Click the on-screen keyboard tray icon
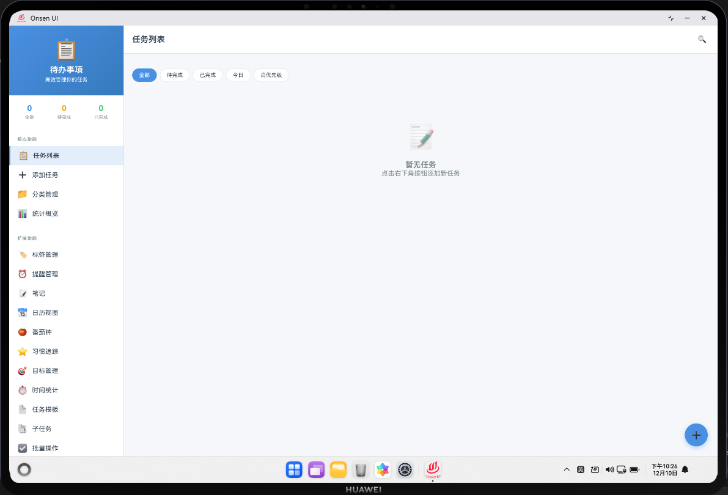Image resolution: width=728 pixels, height=495 pixels. 595,469
